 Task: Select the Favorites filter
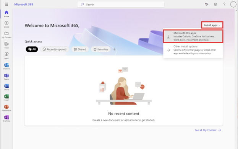100,49
